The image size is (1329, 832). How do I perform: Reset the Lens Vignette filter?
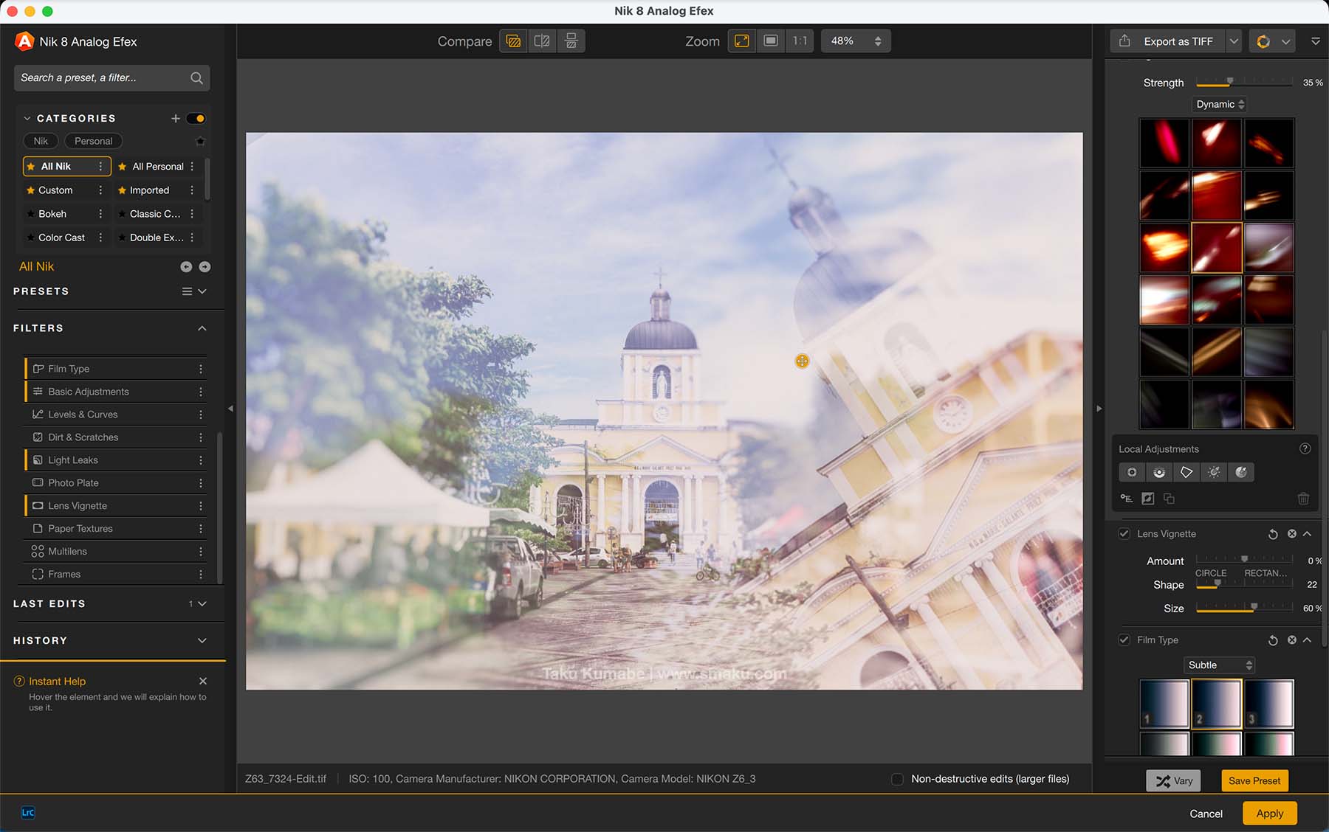(1273, 534)
